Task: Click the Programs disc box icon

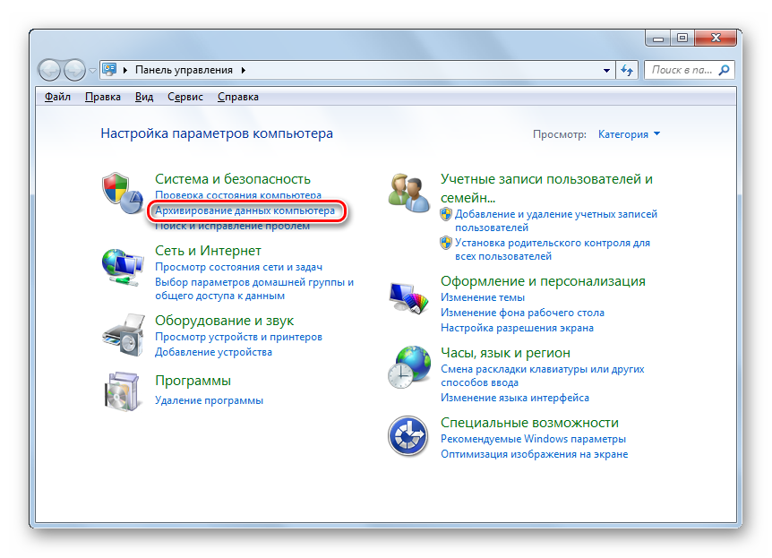Action: [122, 392]
